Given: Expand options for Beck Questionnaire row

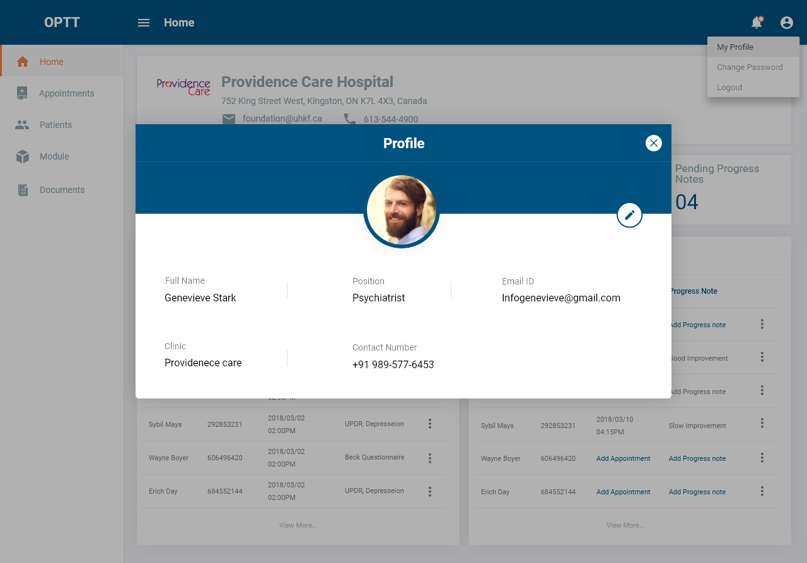Looking at the screenshot, I should 430,458.
